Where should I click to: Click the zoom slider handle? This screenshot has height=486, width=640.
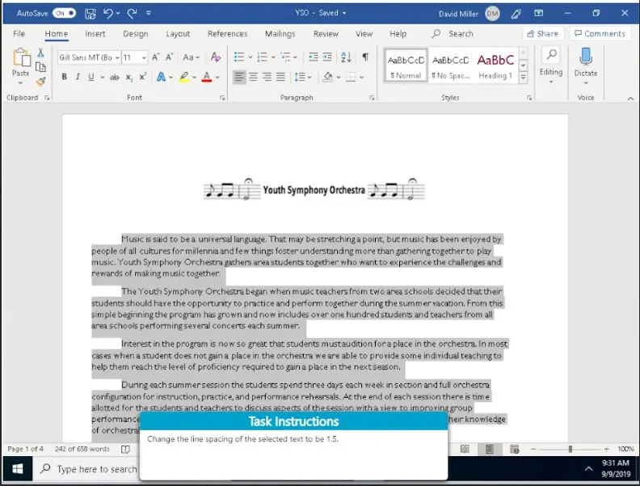(571, 450)
